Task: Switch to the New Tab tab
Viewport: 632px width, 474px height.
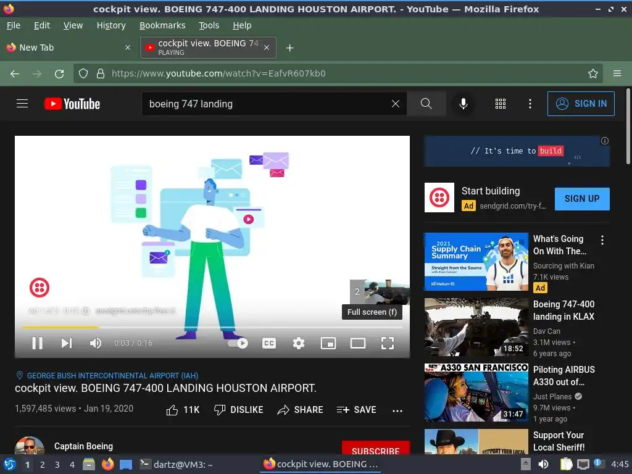Action: coord(69,48)
